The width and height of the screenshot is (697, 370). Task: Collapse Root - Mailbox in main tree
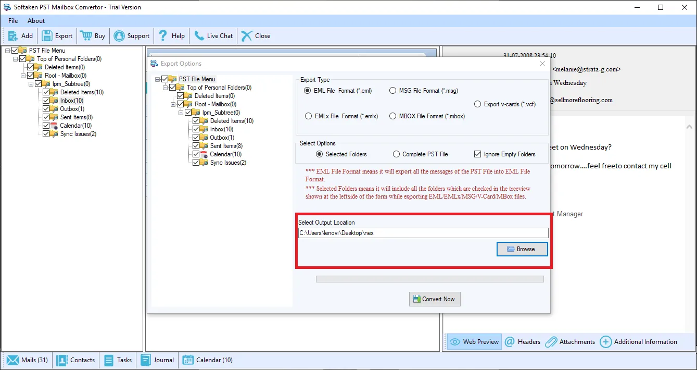tap(23, 76)
